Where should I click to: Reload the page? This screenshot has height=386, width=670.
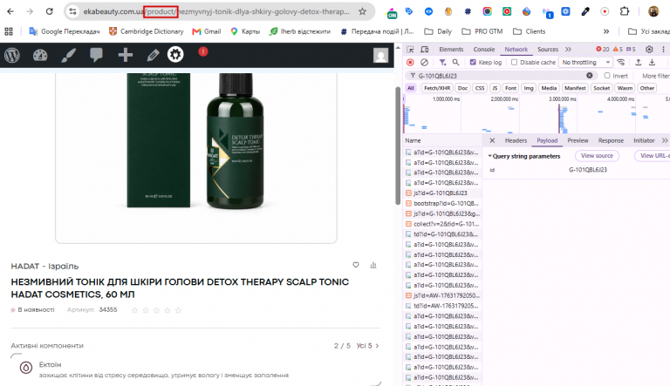[49, 11]
